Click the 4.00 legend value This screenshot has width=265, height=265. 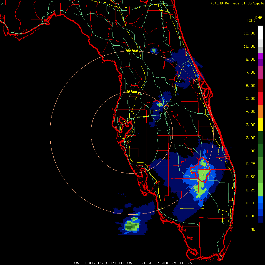click(x=250, y=112)
